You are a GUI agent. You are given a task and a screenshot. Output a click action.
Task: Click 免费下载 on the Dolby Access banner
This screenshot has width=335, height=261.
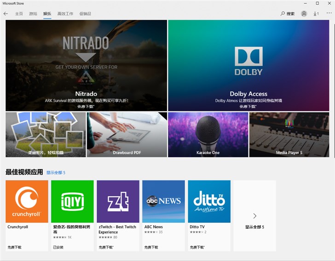point(248,106)
